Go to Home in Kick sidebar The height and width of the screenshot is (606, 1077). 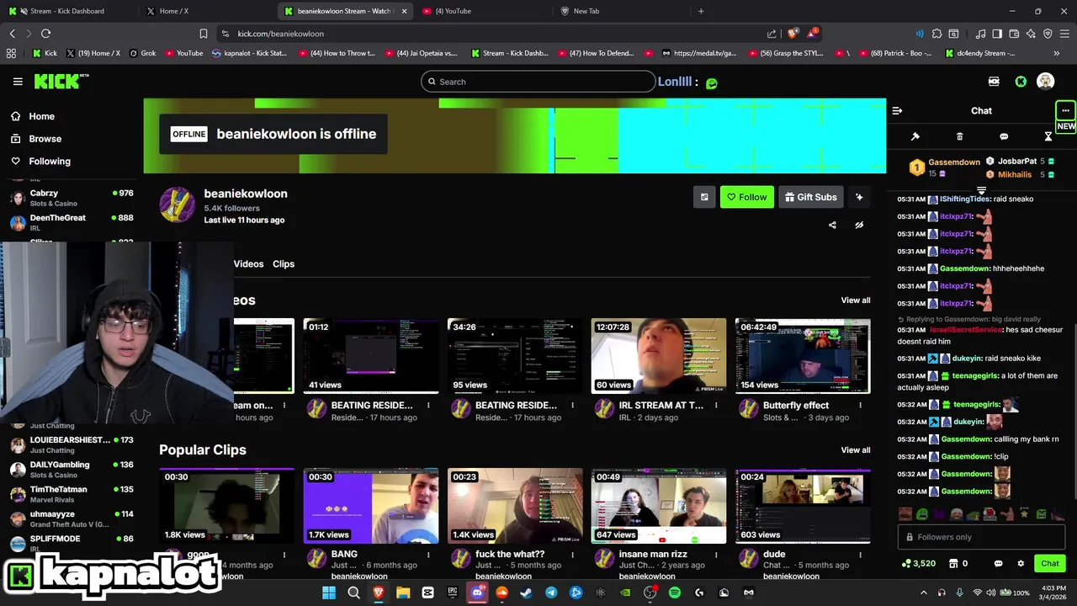[x=33, y=116]
